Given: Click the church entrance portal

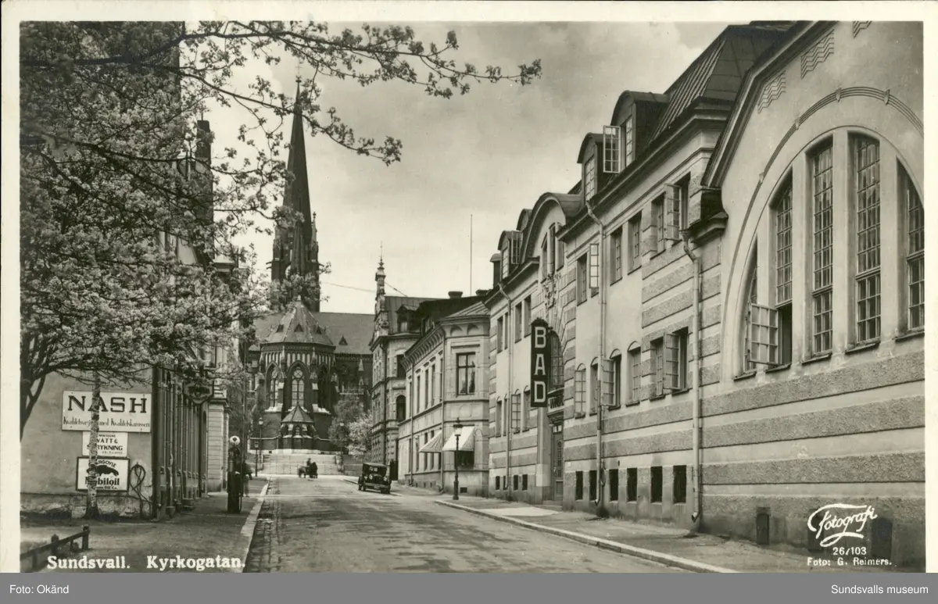Looking at the screenshot, I should pyautogui.click(x=297, y=429).
